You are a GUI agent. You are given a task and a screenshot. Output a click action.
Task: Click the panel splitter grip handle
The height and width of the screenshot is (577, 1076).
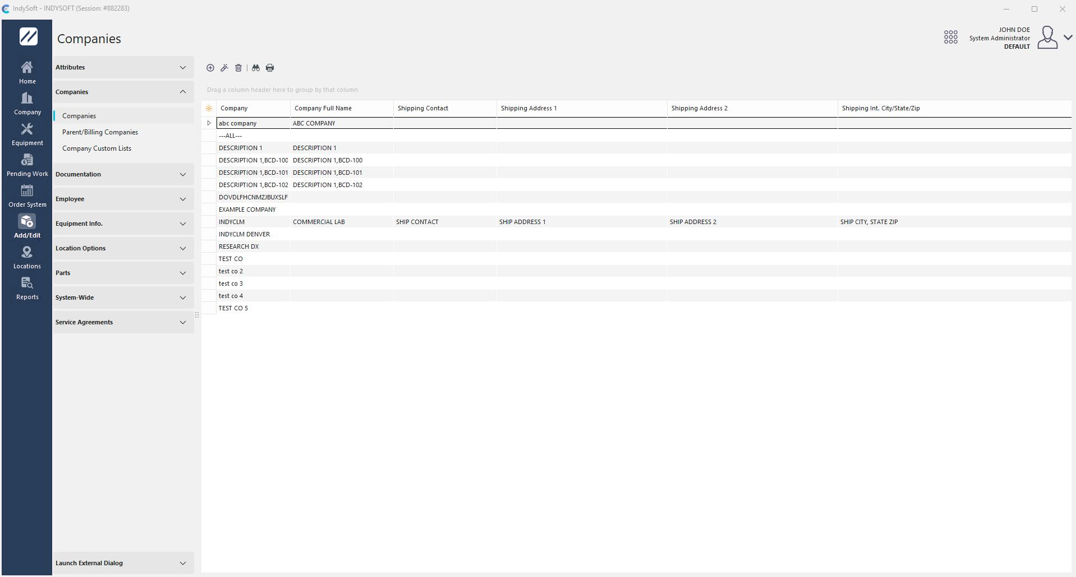click(x=197, y=315)
